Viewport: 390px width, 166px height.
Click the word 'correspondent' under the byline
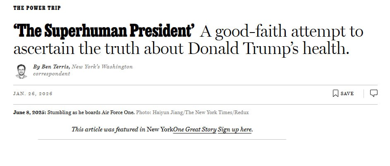click(x=52, y=74)
